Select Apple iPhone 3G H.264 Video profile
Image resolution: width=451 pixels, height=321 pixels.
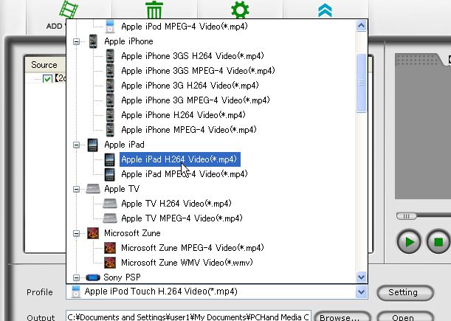tap(190, 86)
